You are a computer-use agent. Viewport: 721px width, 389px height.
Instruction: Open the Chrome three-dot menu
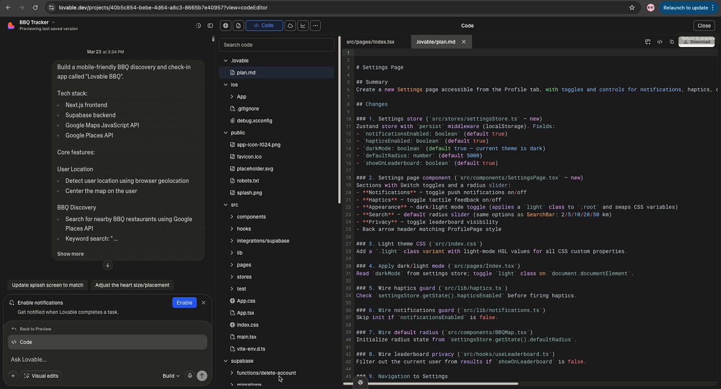pyautogui.click(x=714, y=7)
